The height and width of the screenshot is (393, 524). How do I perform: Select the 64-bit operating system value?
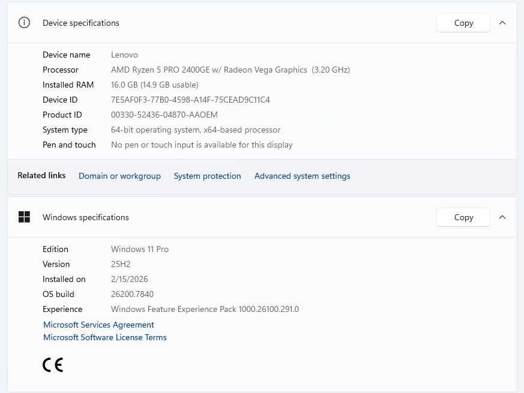(196, 130)
